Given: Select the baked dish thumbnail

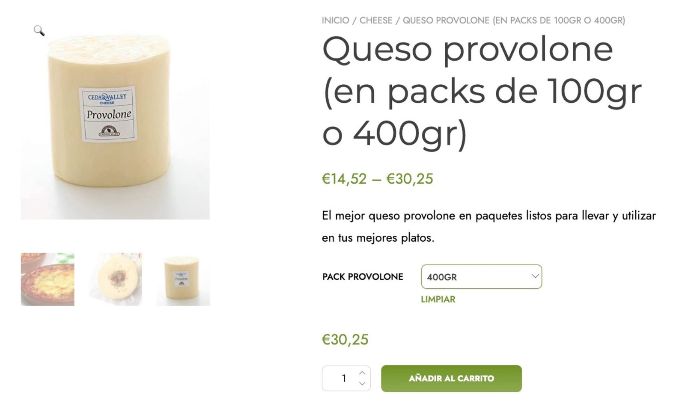Looking at the screenshot, I should point(48,279).
